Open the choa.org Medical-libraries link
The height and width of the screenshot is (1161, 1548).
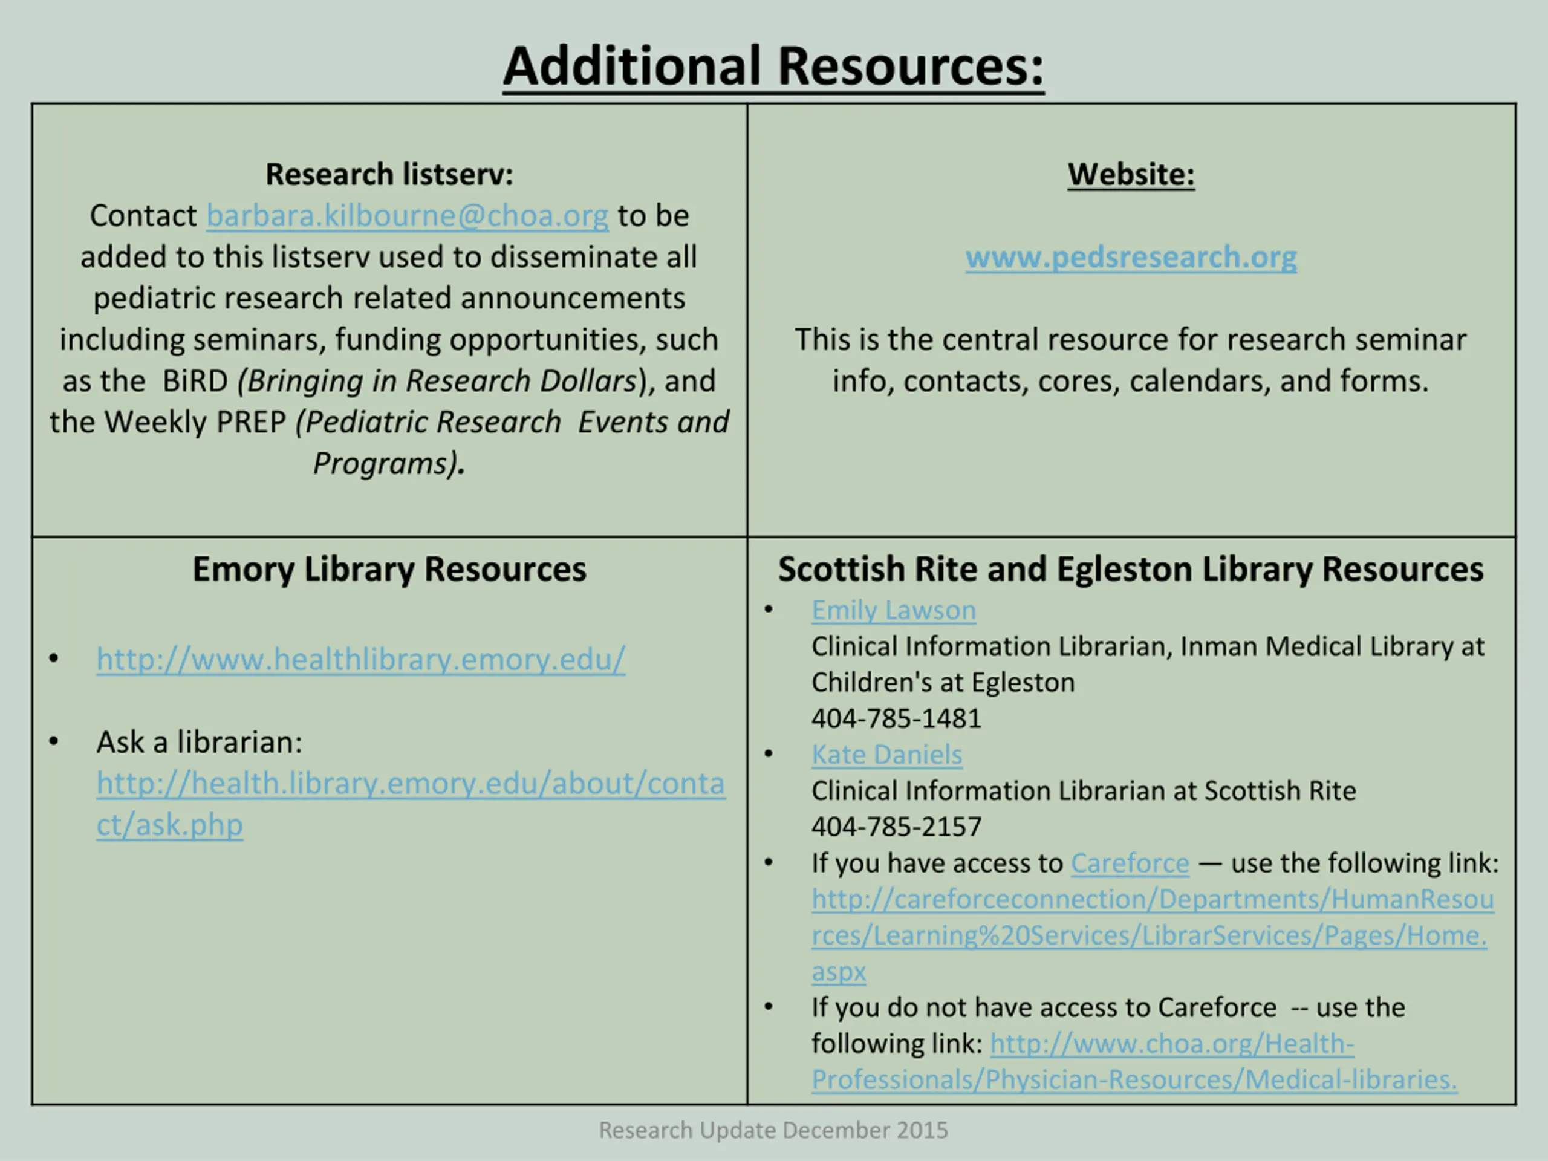[x=1134, y=1062]
